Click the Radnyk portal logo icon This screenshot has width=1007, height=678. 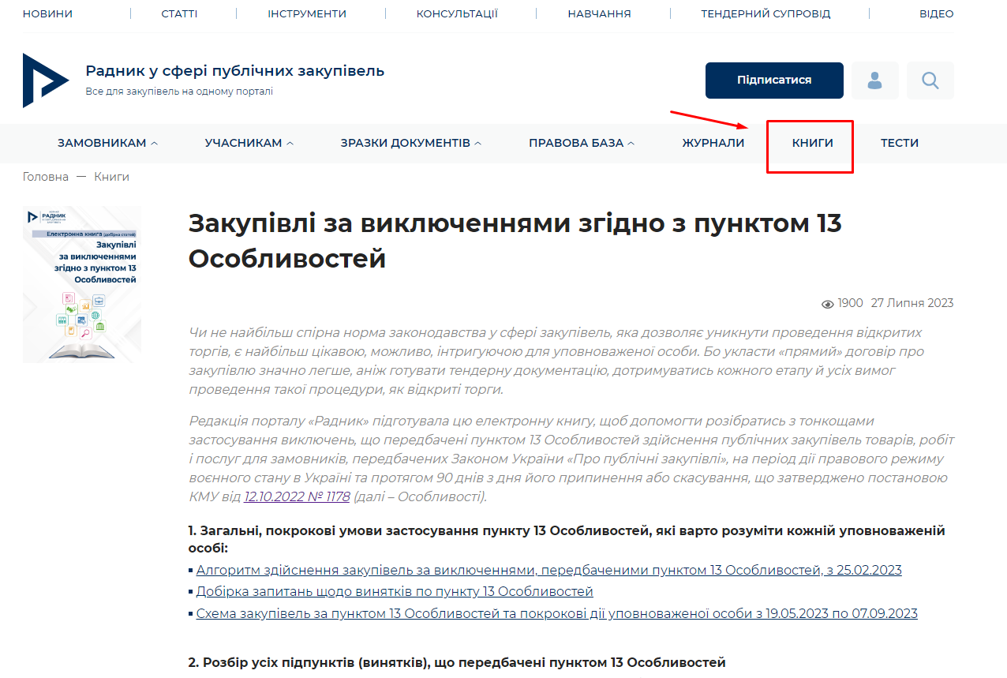(46, 81)
